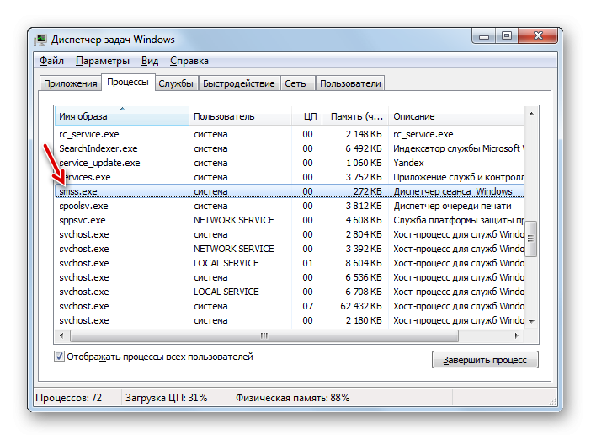Open the Параметры menu
This screenshot has width=591, height=440.
click(x=102, y=61)
